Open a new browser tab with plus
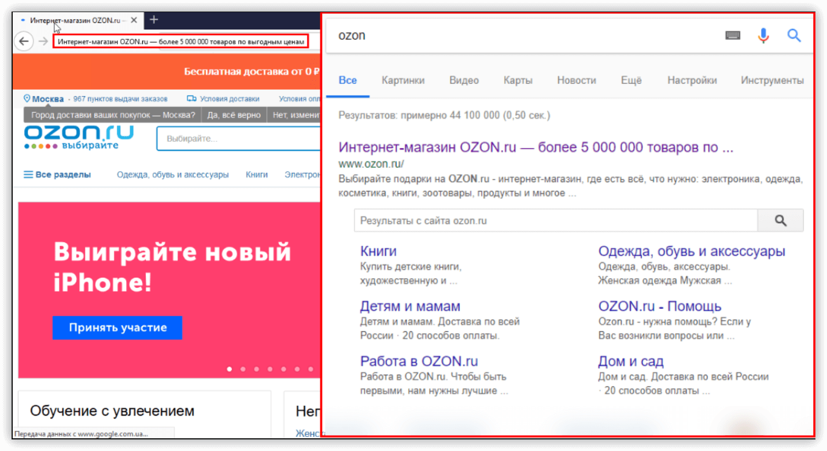Screen dimensions: 827x451 pos(154,19)
